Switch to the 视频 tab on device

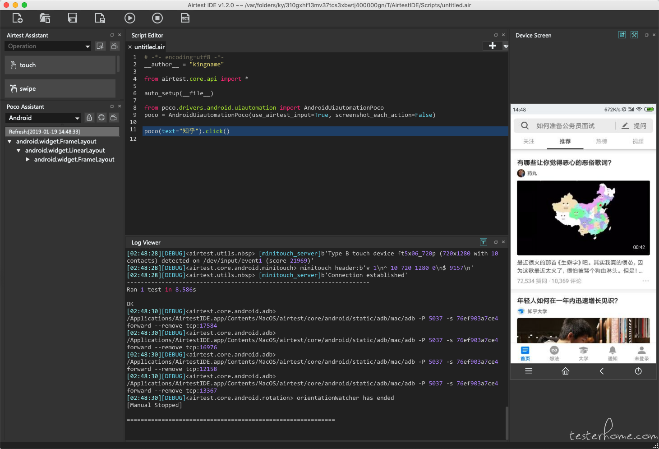pyautogui.click(x=638, y=141)
